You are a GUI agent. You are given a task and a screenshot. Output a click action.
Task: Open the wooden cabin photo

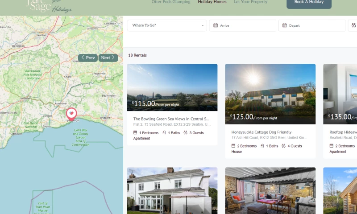tap(340, 190)
